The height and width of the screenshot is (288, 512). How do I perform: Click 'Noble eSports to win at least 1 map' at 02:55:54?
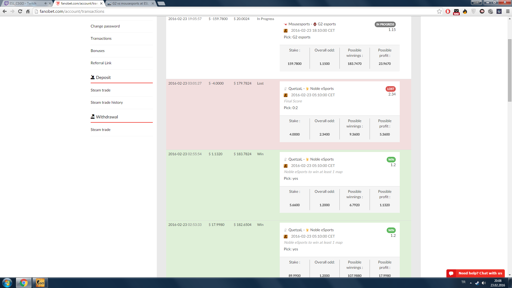(313, 172)
